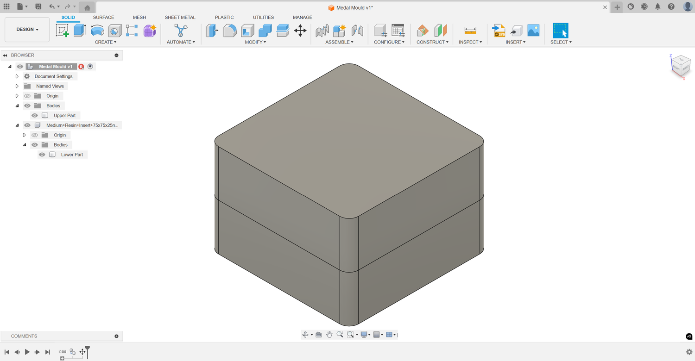695x361 pixels.
Task: Select the Press Pull tool
Action: coord(212,31)
